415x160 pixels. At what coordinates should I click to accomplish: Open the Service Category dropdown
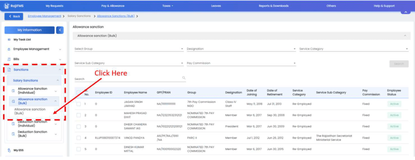pyautogui.click(x=354, y=49)
